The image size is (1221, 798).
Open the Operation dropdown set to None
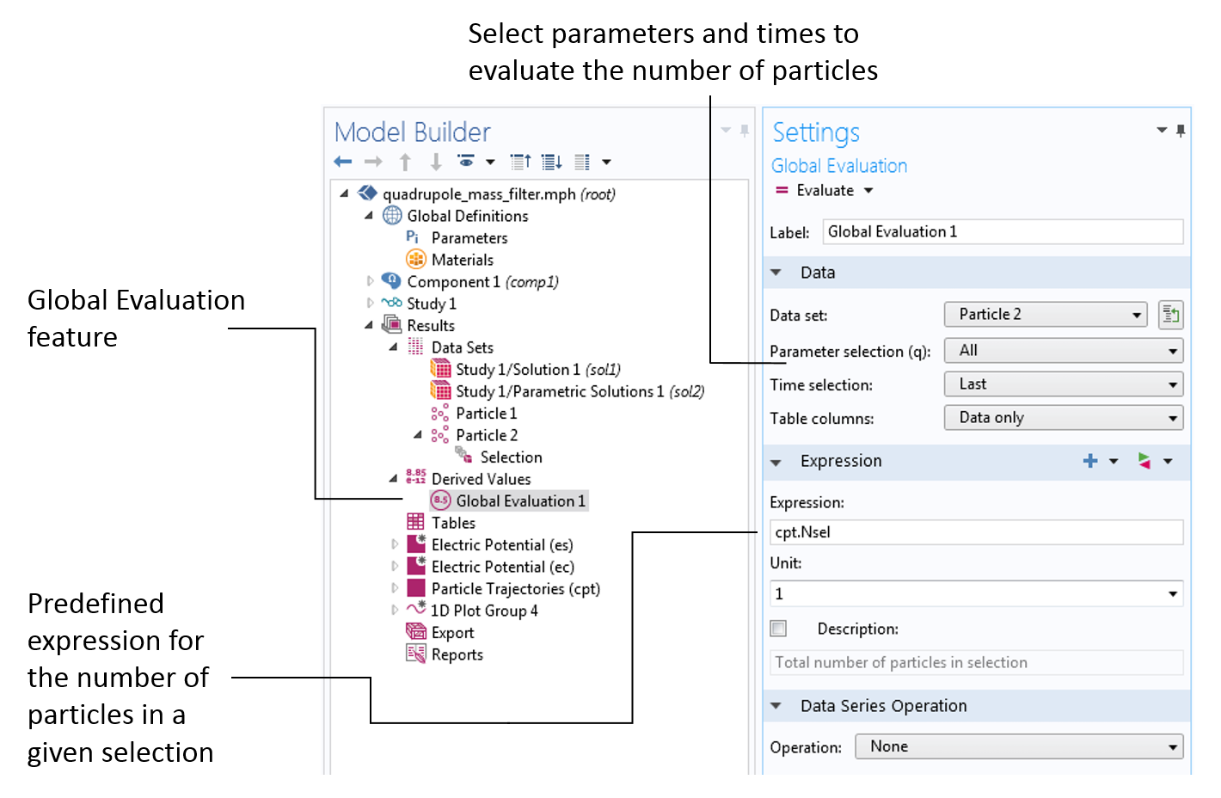1018,746
